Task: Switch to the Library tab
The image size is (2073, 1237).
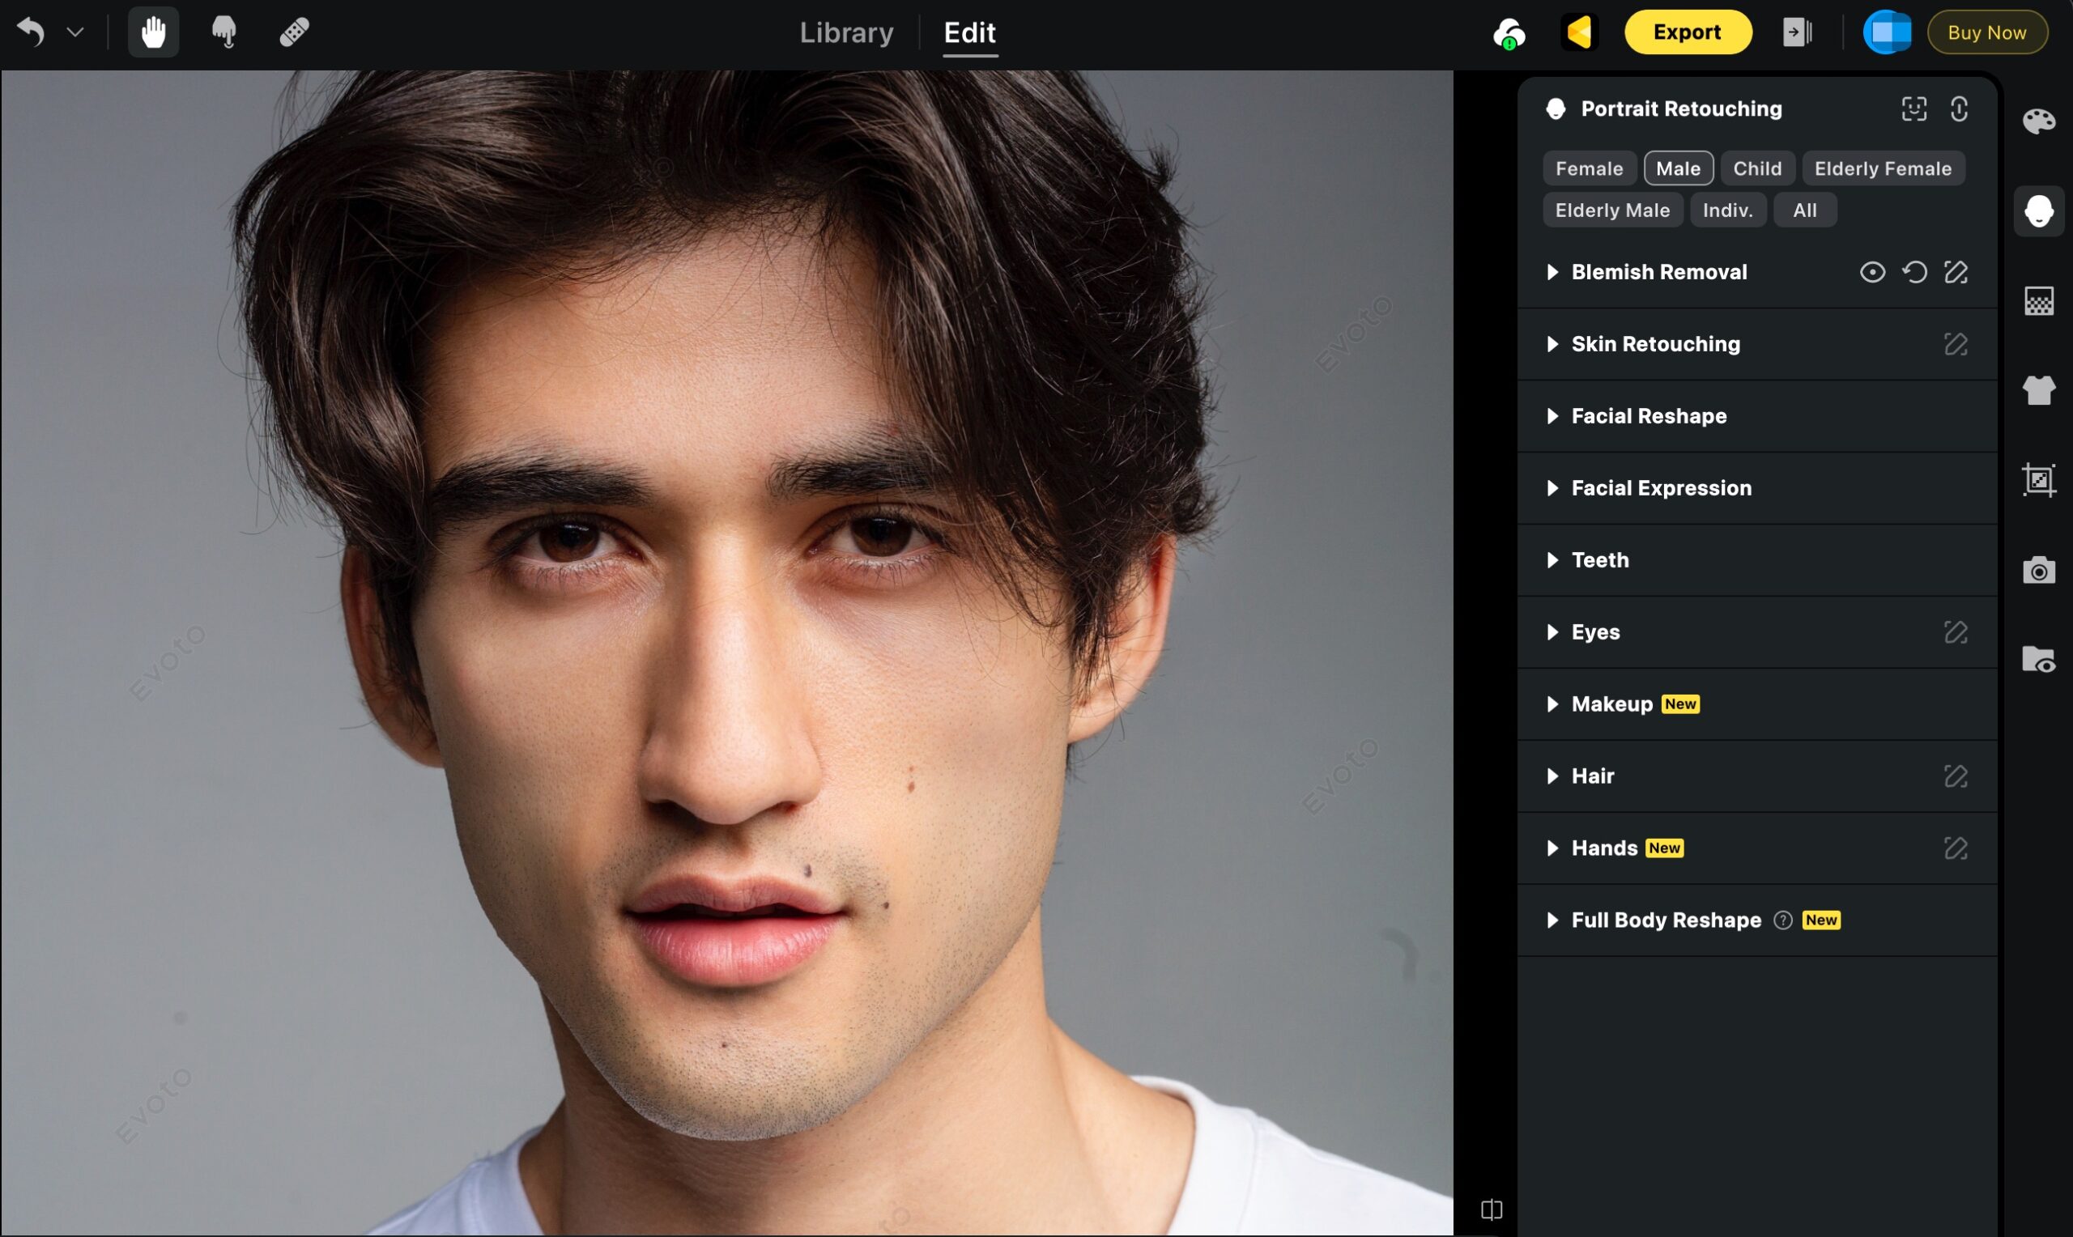Action: tap(846, 32)
